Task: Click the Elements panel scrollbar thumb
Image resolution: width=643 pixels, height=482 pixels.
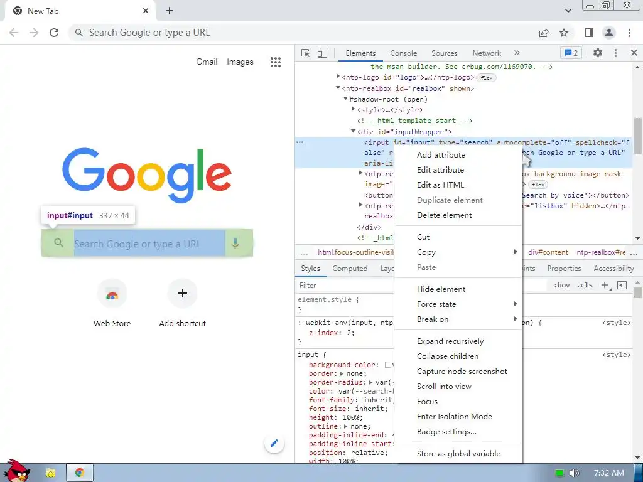Action: click(x=637, y=136)
